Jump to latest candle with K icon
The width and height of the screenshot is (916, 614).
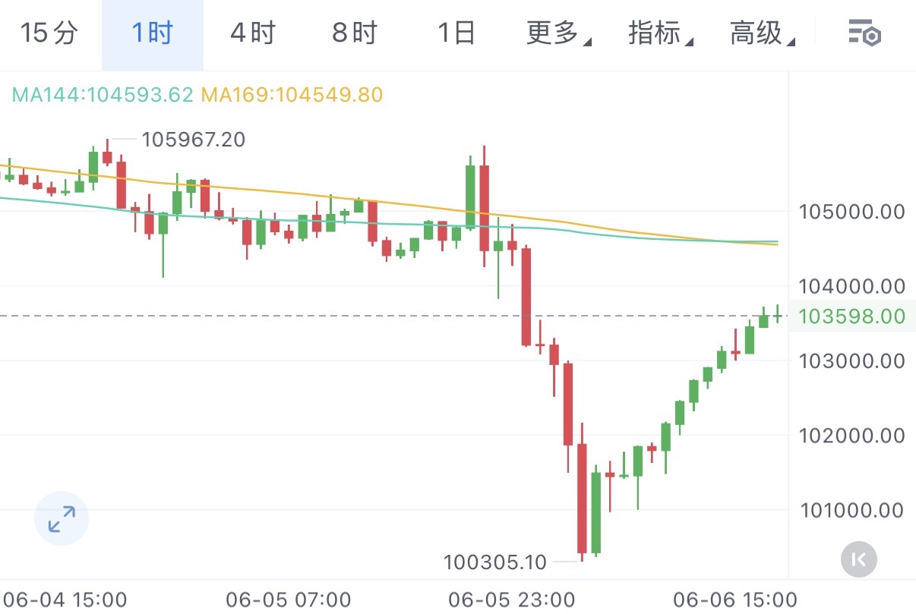click(859, 560)
